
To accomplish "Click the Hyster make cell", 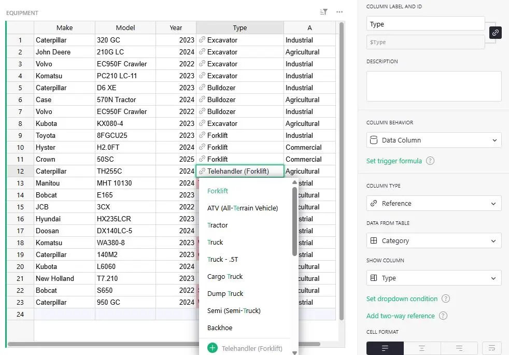I will tap(64, 147).
